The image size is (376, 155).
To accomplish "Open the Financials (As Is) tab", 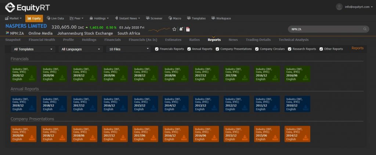I will pos(143,40).
